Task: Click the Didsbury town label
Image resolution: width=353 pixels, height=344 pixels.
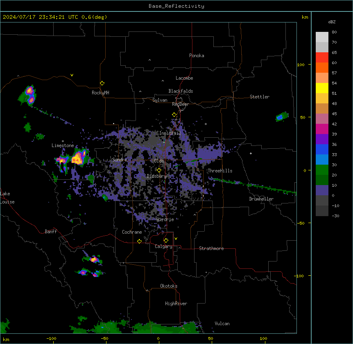Action: click(157, 176)
